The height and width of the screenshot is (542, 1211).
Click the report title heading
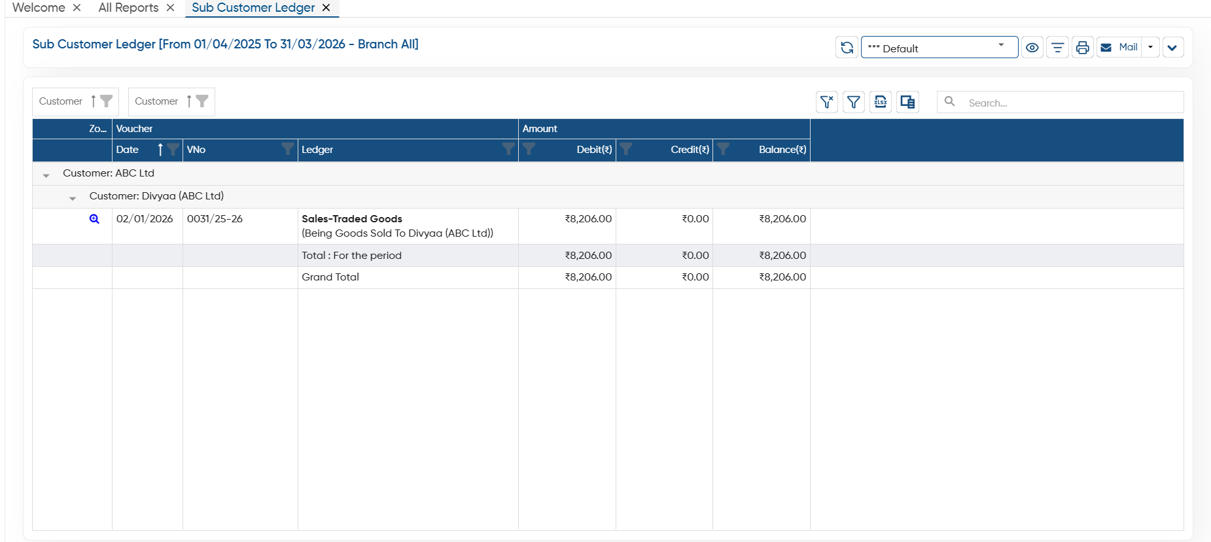(225, 44)
